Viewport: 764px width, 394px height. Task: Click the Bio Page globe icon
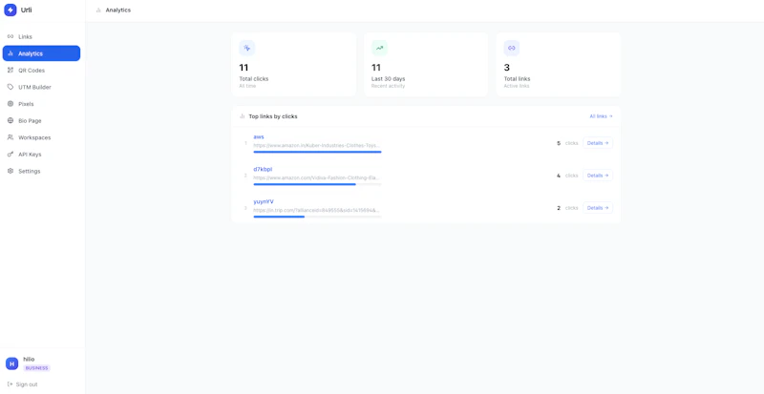(11, 121)
